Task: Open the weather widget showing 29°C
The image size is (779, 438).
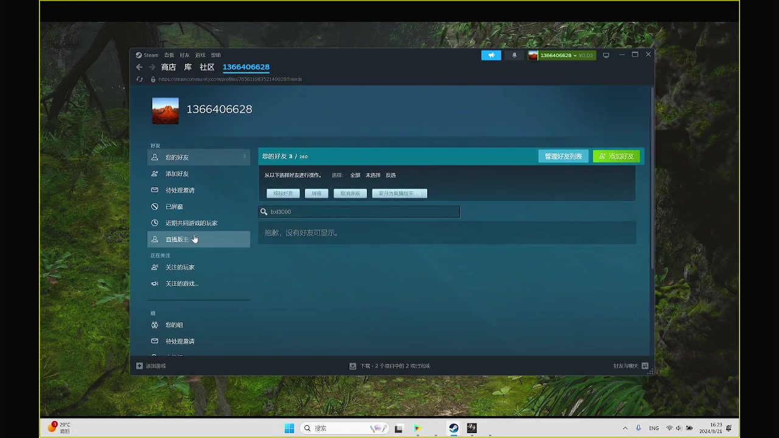Action: point(60,428)
